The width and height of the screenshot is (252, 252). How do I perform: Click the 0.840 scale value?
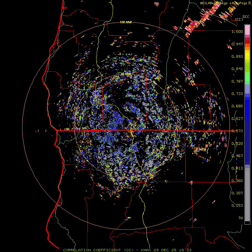[237, 69]
